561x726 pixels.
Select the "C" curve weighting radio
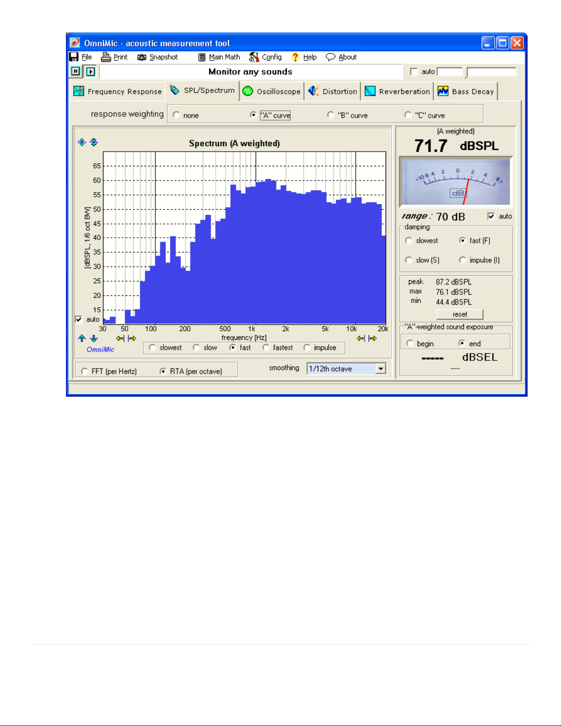click(408, 115)
